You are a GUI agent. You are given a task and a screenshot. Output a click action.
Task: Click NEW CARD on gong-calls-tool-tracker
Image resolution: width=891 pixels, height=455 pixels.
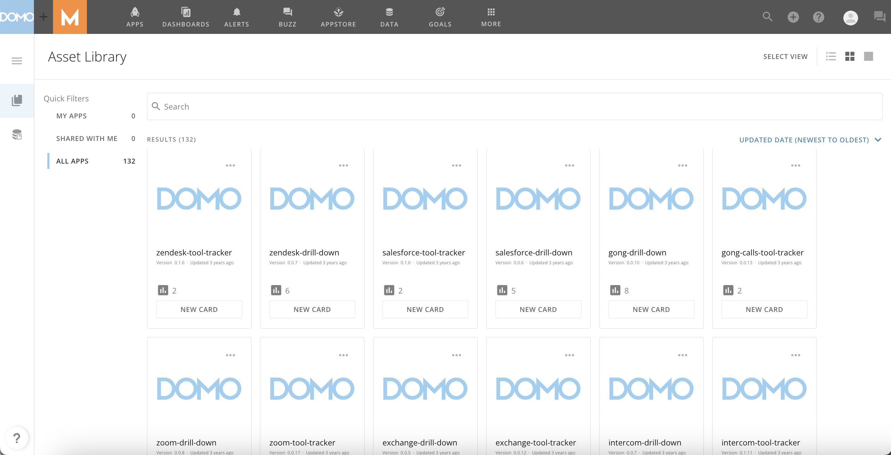pos(764,309)
